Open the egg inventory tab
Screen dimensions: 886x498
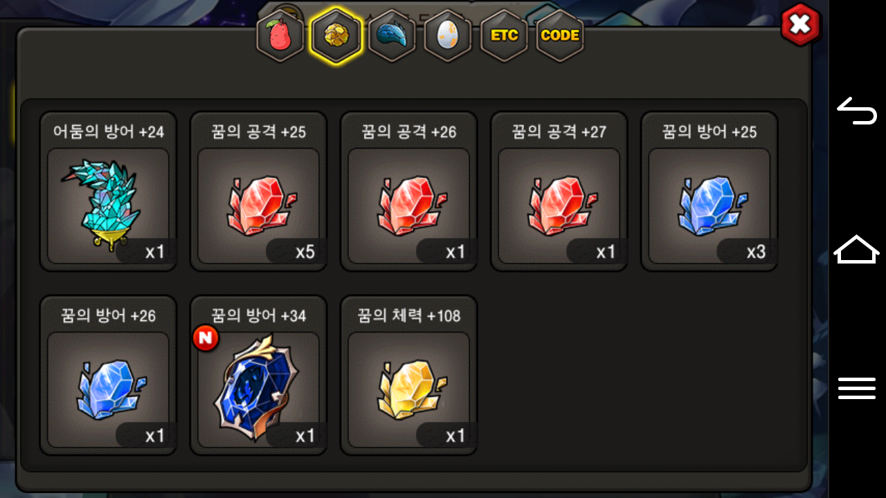[x=448, y=35]
